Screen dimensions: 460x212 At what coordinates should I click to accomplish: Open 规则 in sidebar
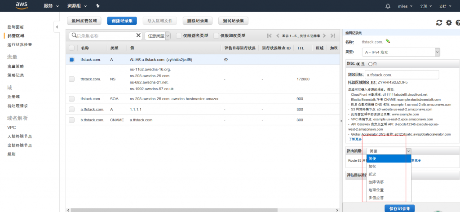tap(11, 154)
